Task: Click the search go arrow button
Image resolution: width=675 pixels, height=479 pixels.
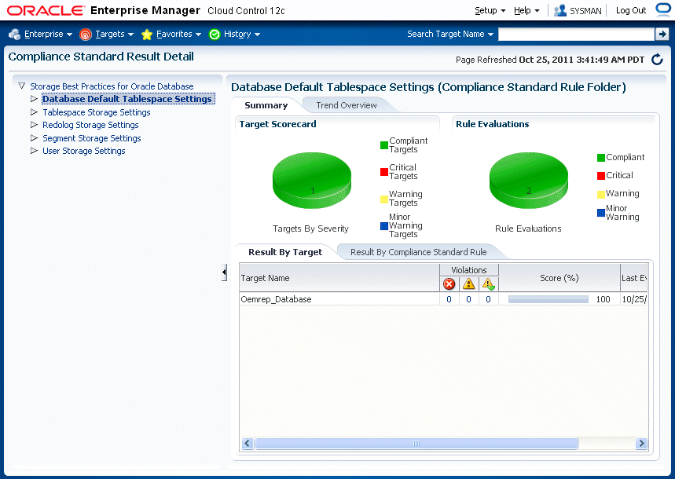Action: pos(662,34)
